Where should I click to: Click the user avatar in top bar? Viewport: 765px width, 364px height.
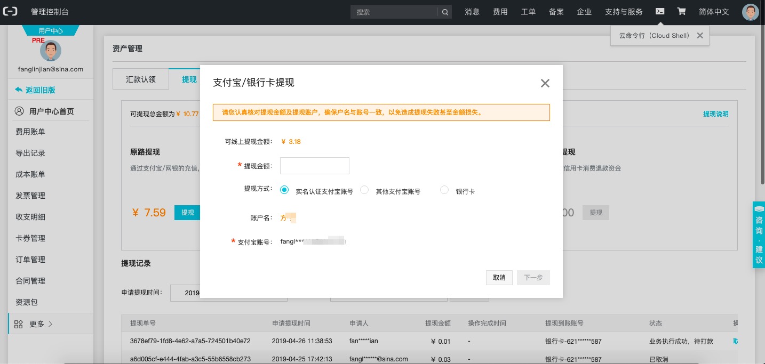pyautogui.click(x=750, y=12)
